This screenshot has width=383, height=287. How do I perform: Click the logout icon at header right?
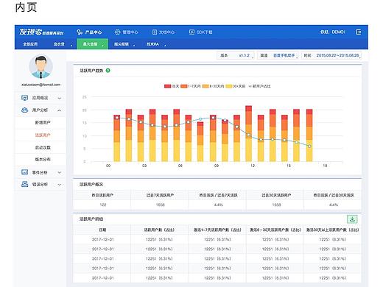pos(358,32)
